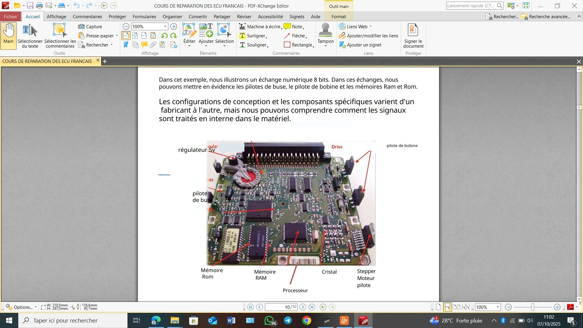Click the ribbon zoom in plus icon
This screenshot has height=328, width=583.
(x=174, y=27)
